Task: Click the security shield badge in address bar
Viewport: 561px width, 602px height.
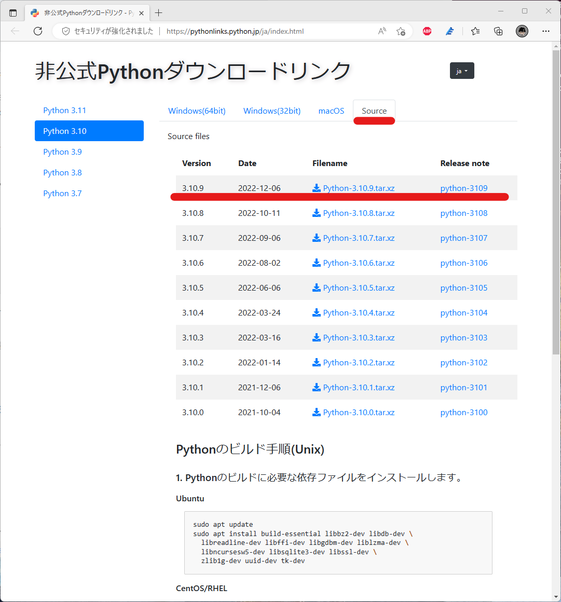Action: pos(65,31)
